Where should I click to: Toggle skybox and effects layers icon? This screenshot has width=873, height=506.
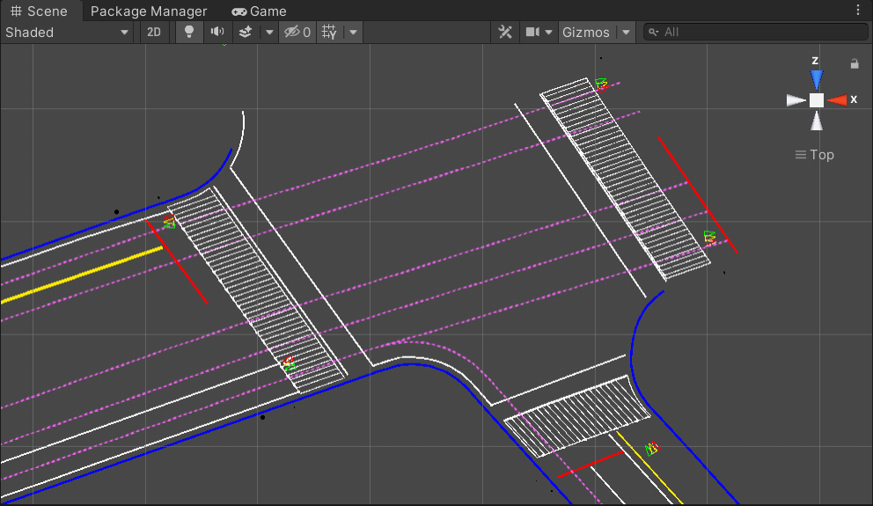[246, 33]
